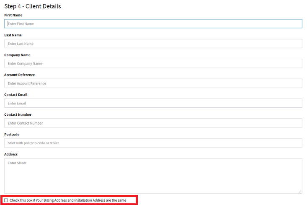This screenshot has width=307, height=205.
Task: Click the 'First Name' label
Action: pyautogui.click(x=13, y=15)
